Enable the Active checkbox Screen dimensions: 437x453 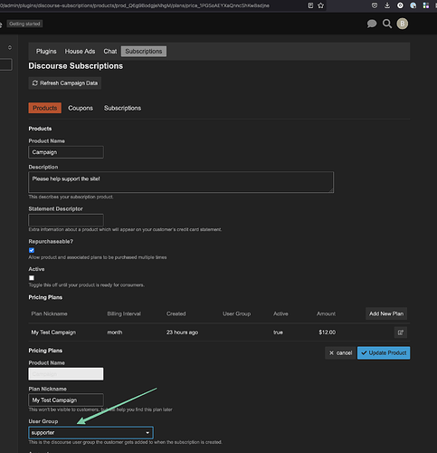[x=32, y=278]
